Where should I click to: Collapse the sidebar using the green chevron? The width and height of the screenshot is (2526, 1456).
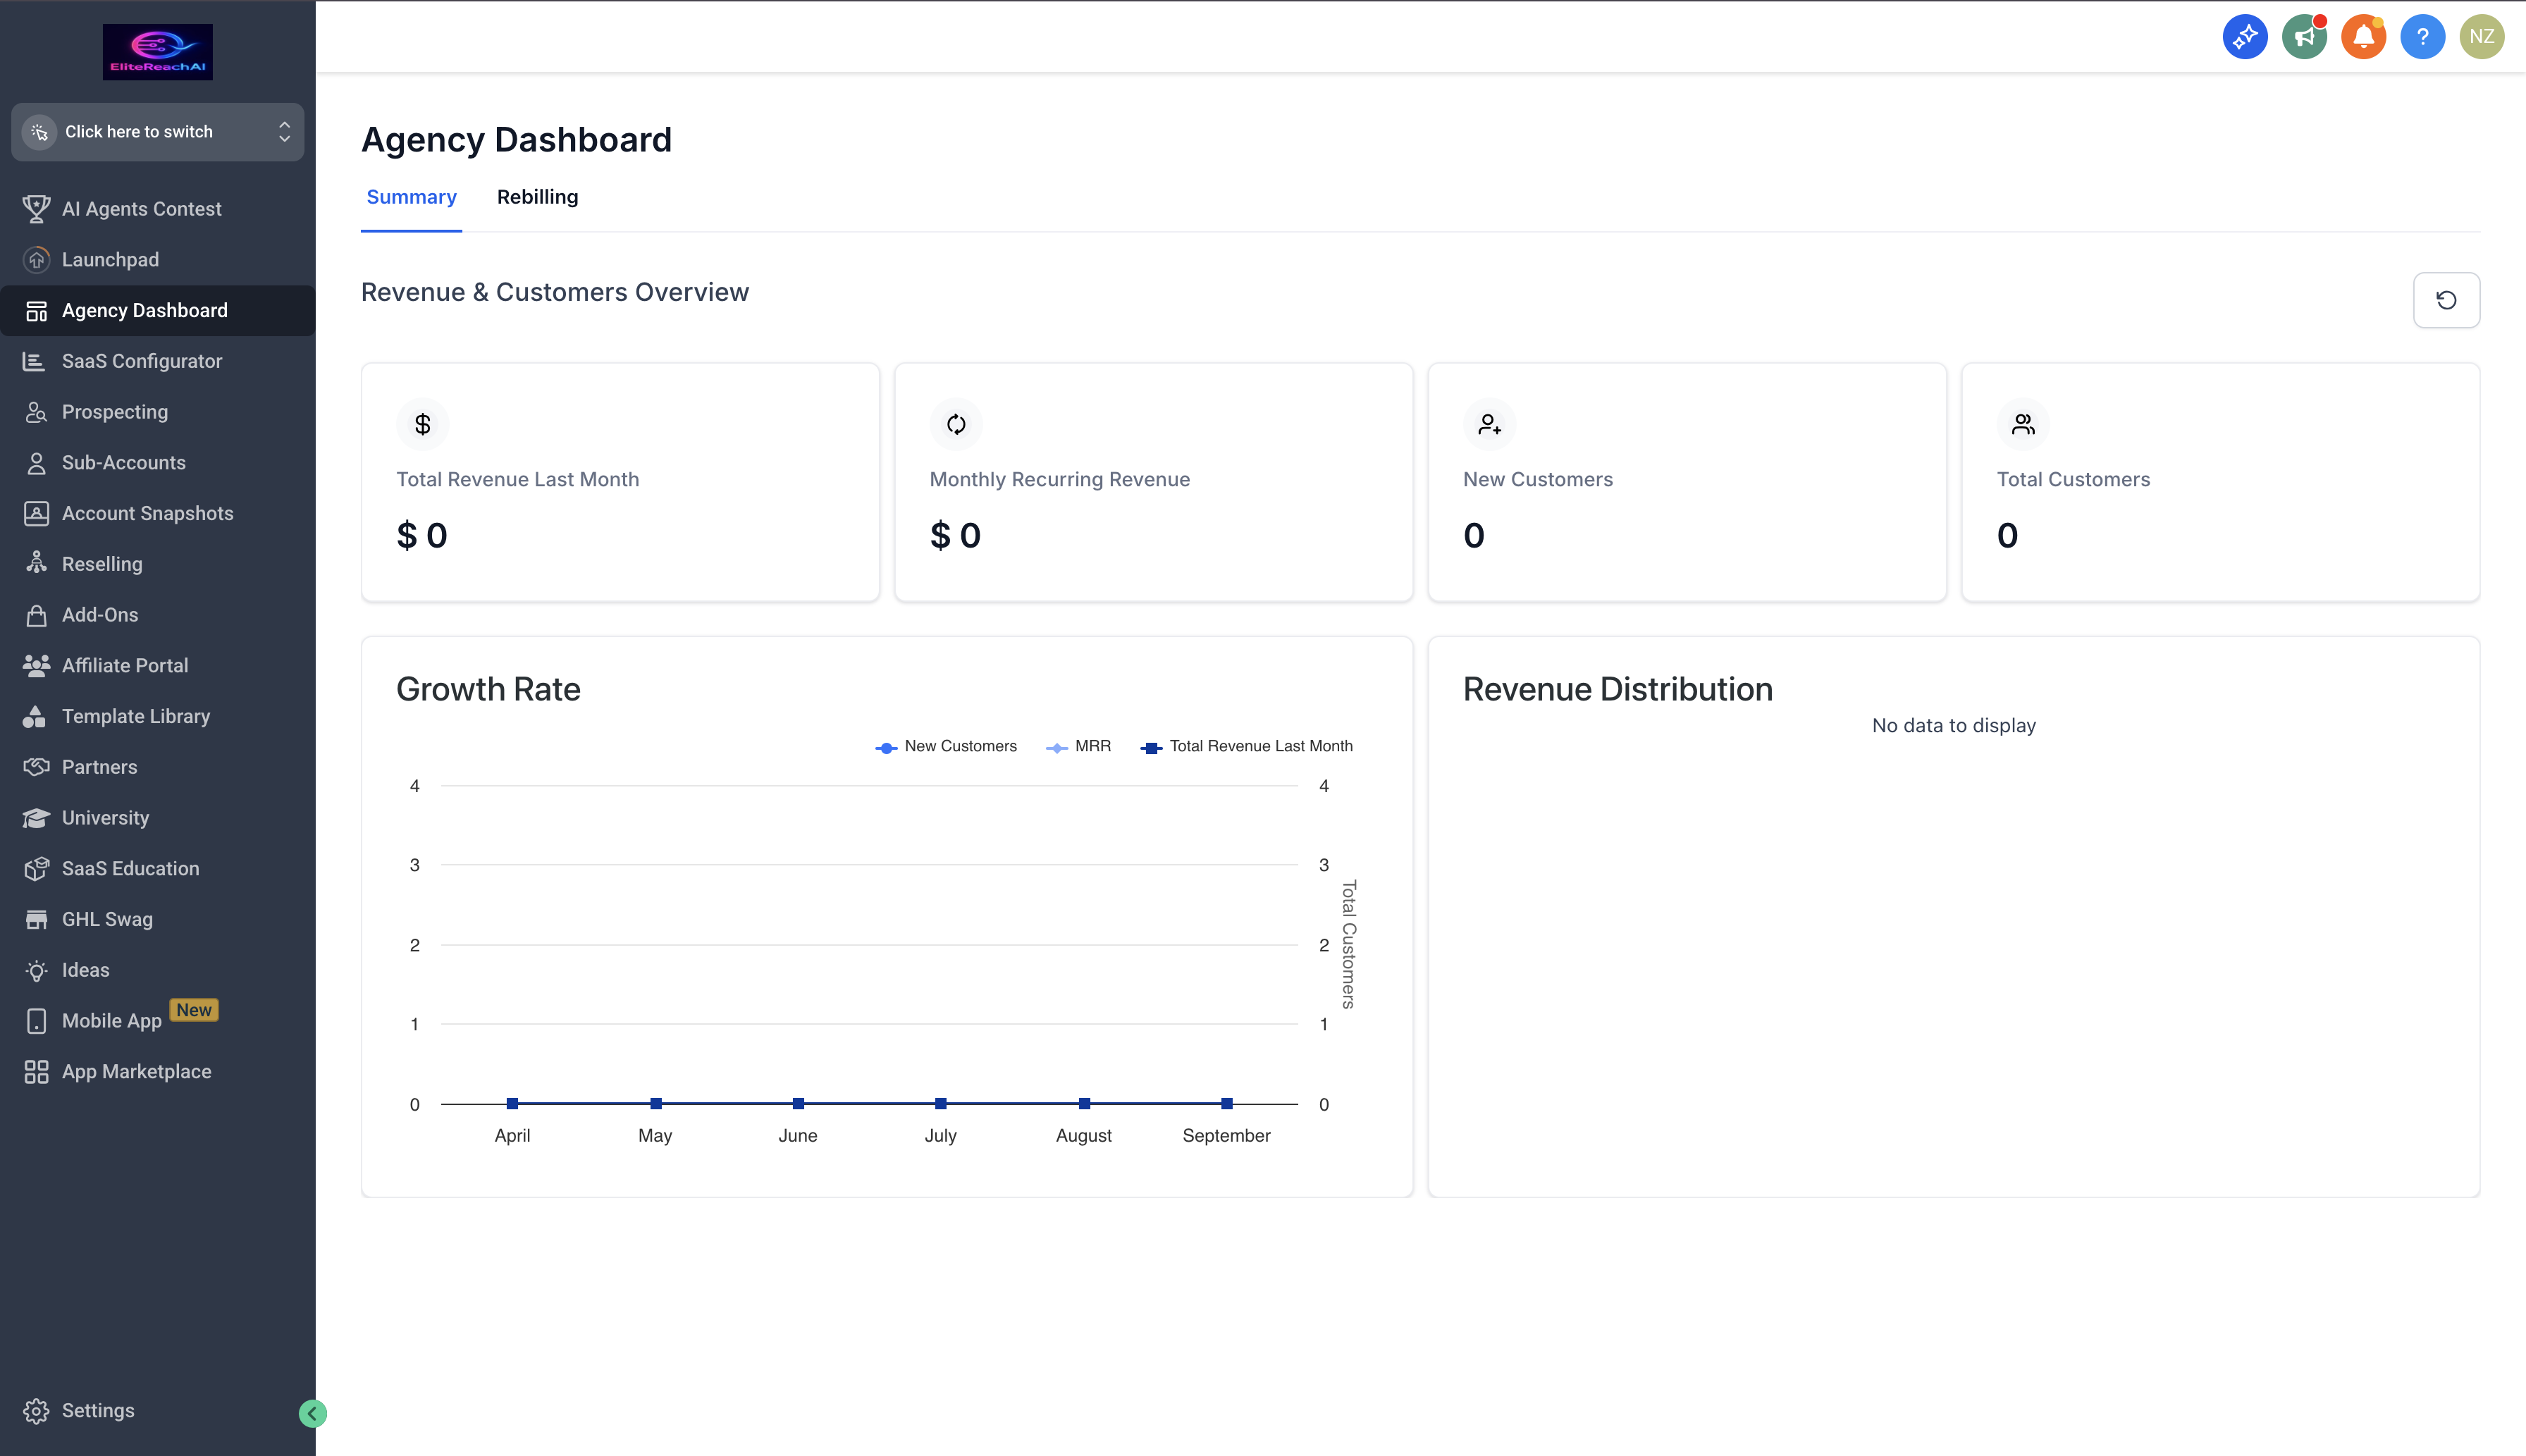[312, 1413]
